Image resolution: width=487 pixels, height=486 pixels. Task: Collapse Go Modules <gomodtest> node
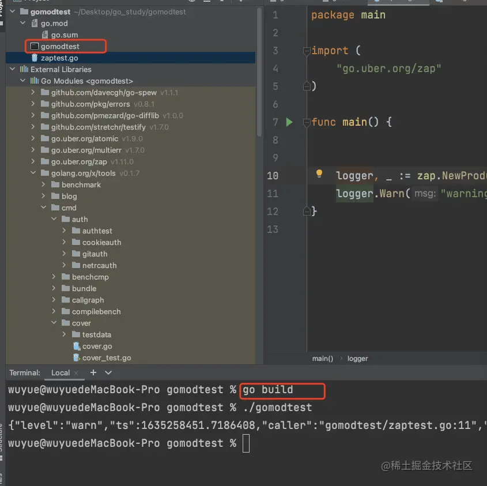(x=22, y=81)
